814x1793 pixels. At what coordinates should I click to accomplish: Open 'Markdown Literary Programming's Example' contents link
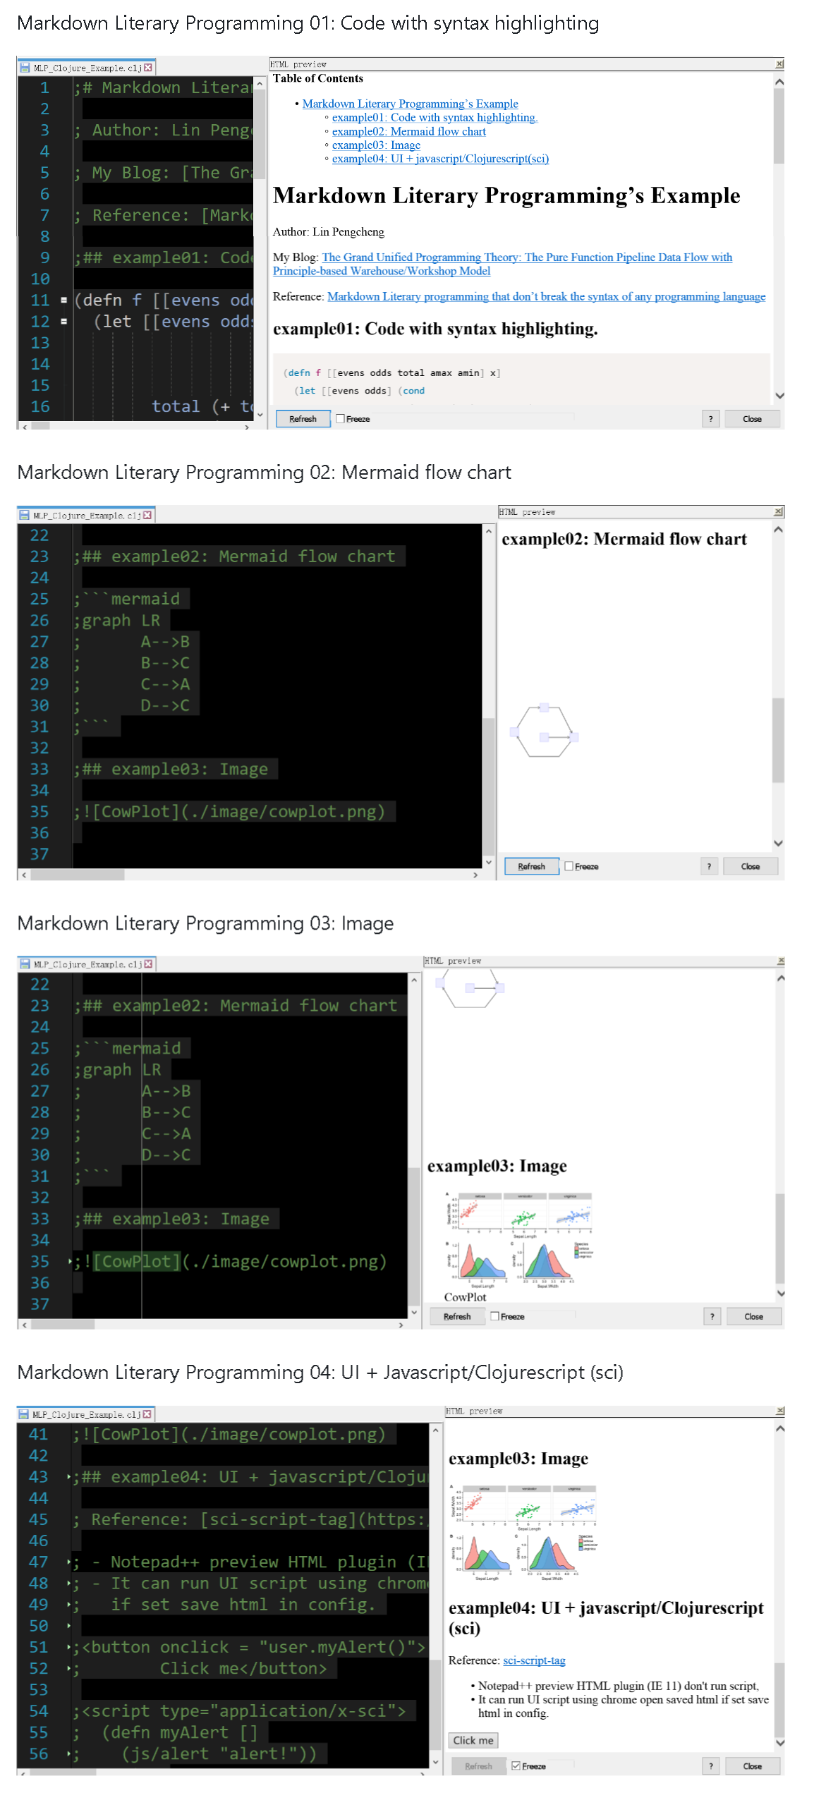coord(410,104)
